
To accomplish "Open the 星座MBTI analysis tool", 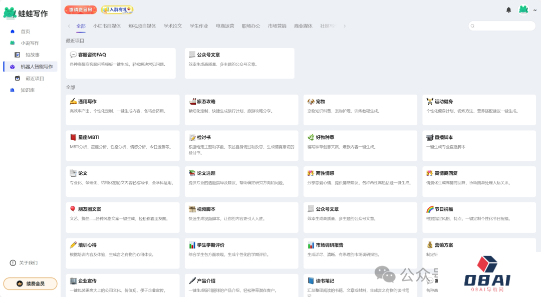I will 122,145.
